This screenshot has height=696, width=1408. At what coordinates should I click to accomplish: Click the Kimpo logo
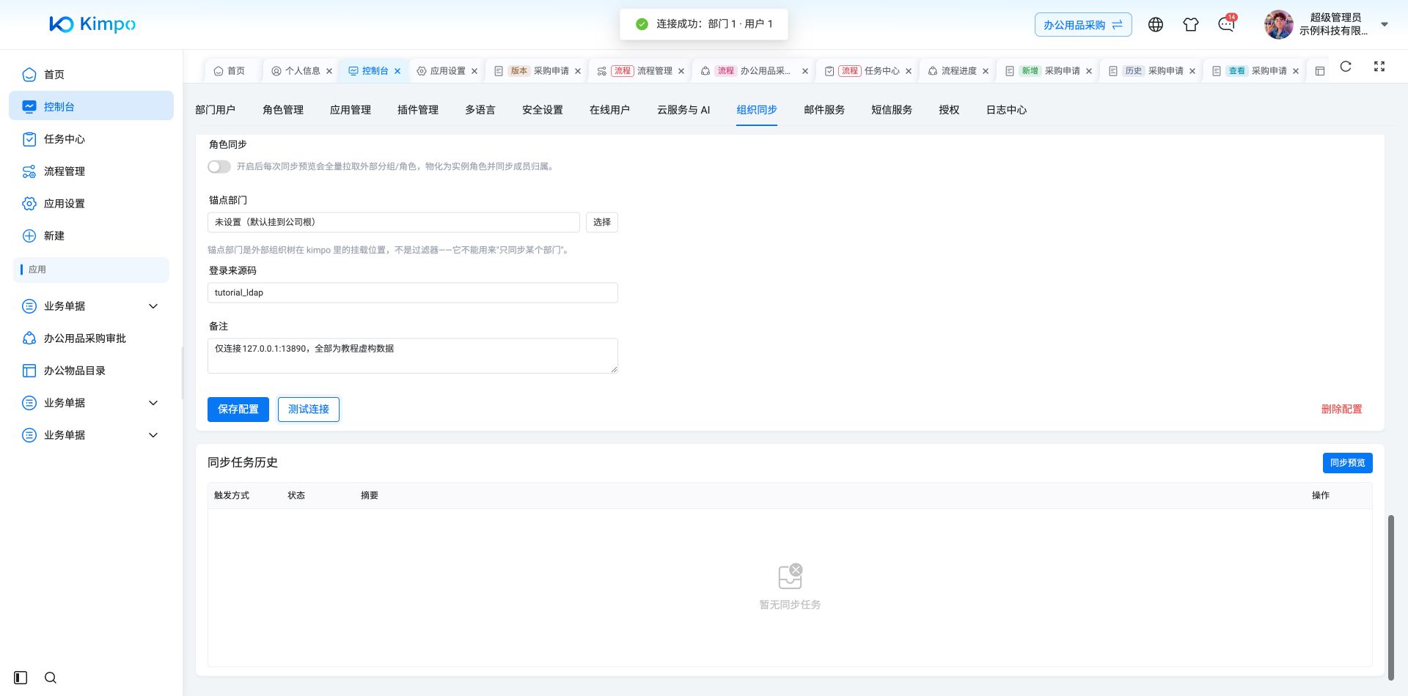(x=92, y=24)
